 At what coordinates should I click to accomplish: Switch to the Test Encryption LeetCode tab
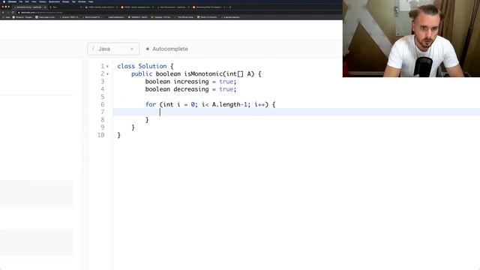tap(173, 7)
